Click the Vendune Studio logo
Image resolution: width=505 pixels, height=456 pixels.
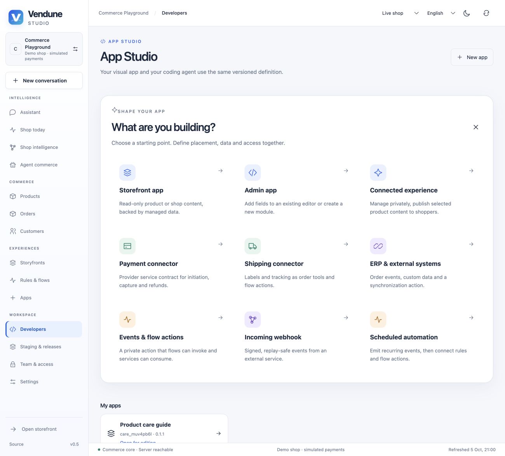tap(35, 17)
